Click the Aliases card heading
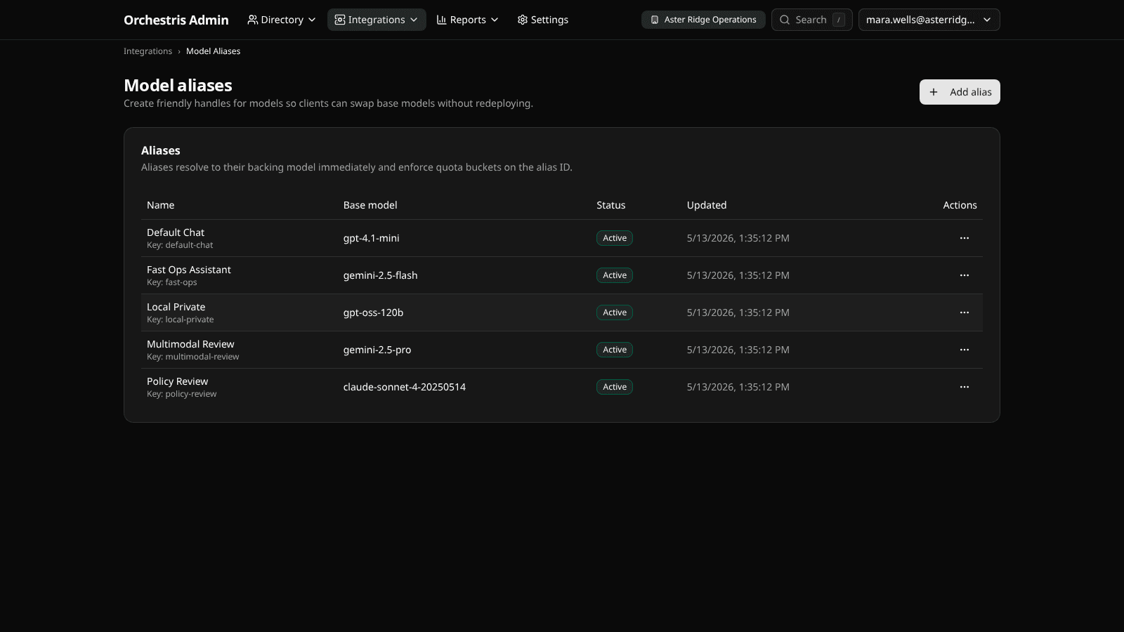 pos(161,150)
